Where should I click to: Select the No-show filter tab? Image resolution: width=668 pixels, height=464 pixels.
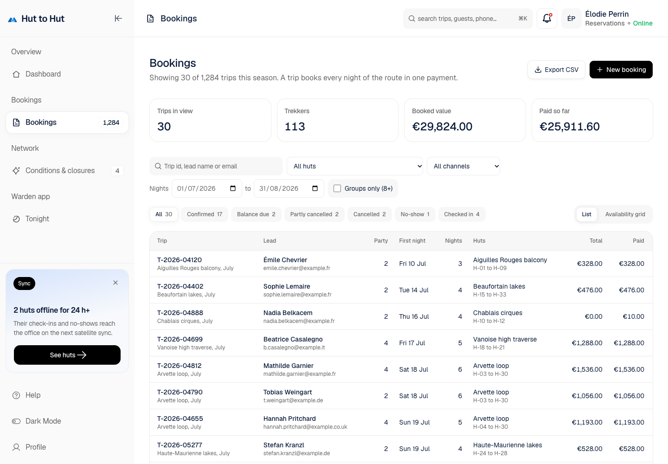(x=415, y=214)
